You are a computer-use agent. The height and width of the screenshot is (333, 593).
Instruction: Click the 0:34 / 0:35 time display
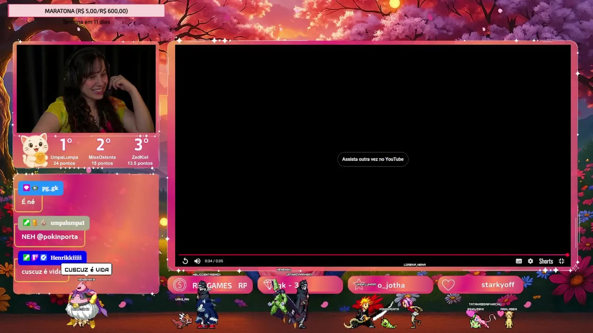point(214,261)
